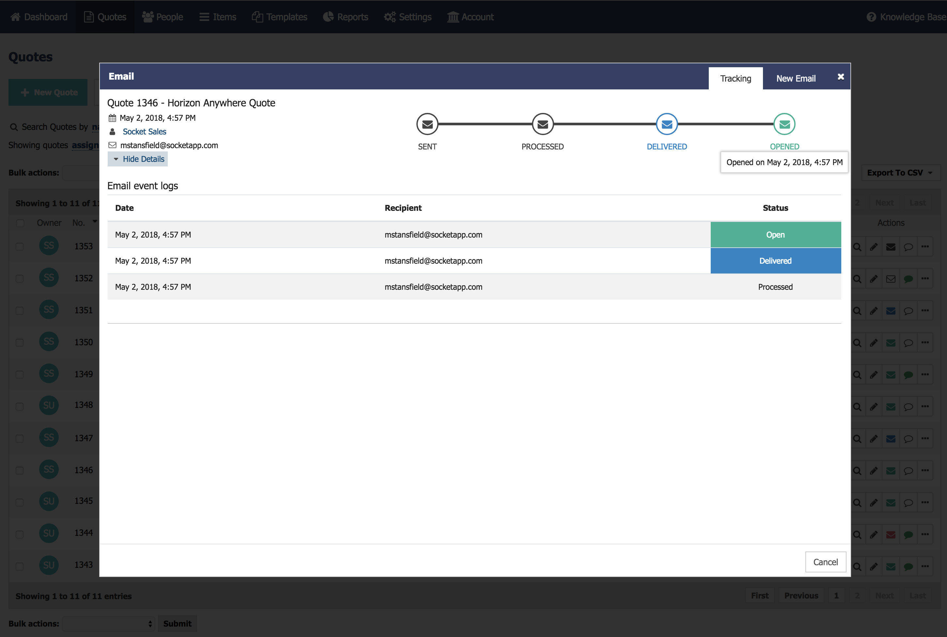
Task: Check the box for quote 1351
Action: pos(20,311)
